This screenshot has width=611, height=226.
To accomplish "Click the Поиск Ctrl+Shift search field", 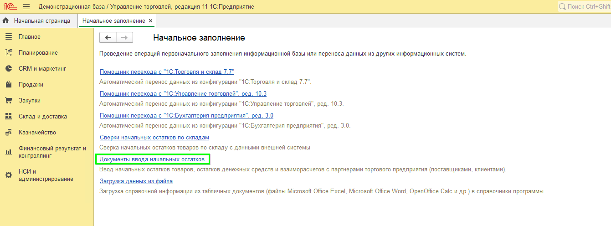I will [x=585, y=7].
